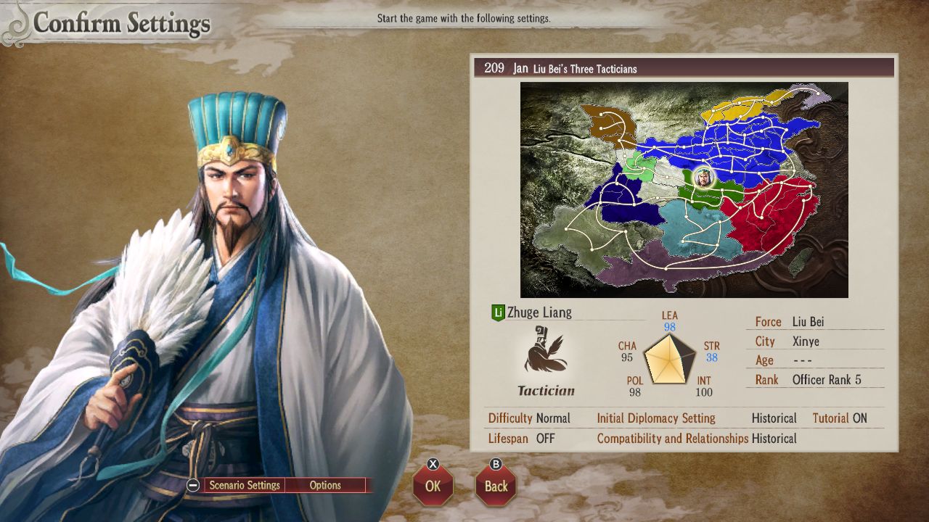Go back with the red Back button
This screenshot has height=522, width=929.
[496, 485]
